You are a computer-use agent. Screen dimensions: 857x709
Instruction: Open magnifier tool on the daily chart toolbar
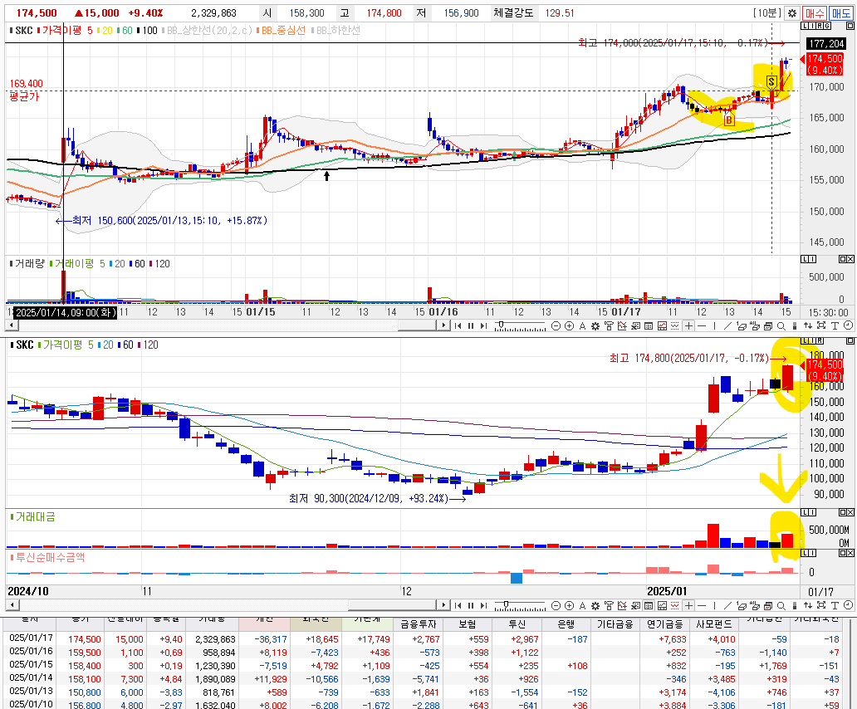click(781, 606)
